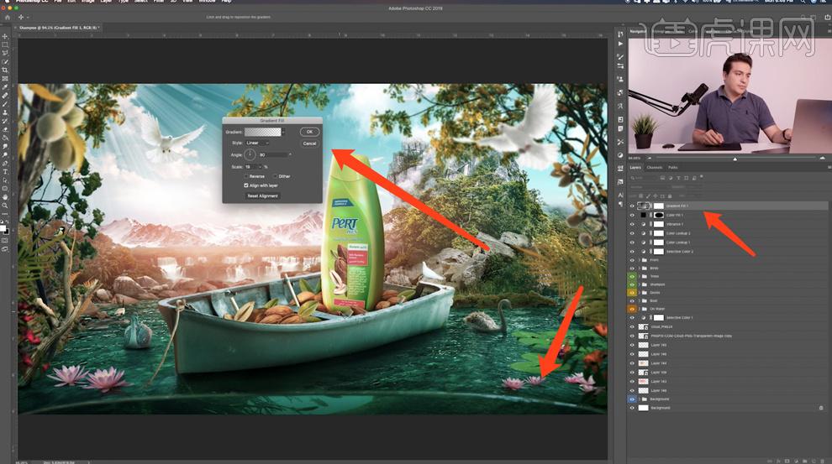Select the Hand tool

[6, 198]
